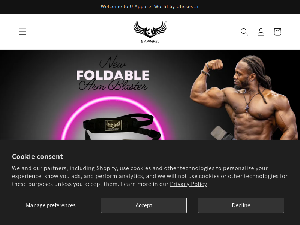Select the arm blaster product image
300x225 pixels.
tap(121, 126)
